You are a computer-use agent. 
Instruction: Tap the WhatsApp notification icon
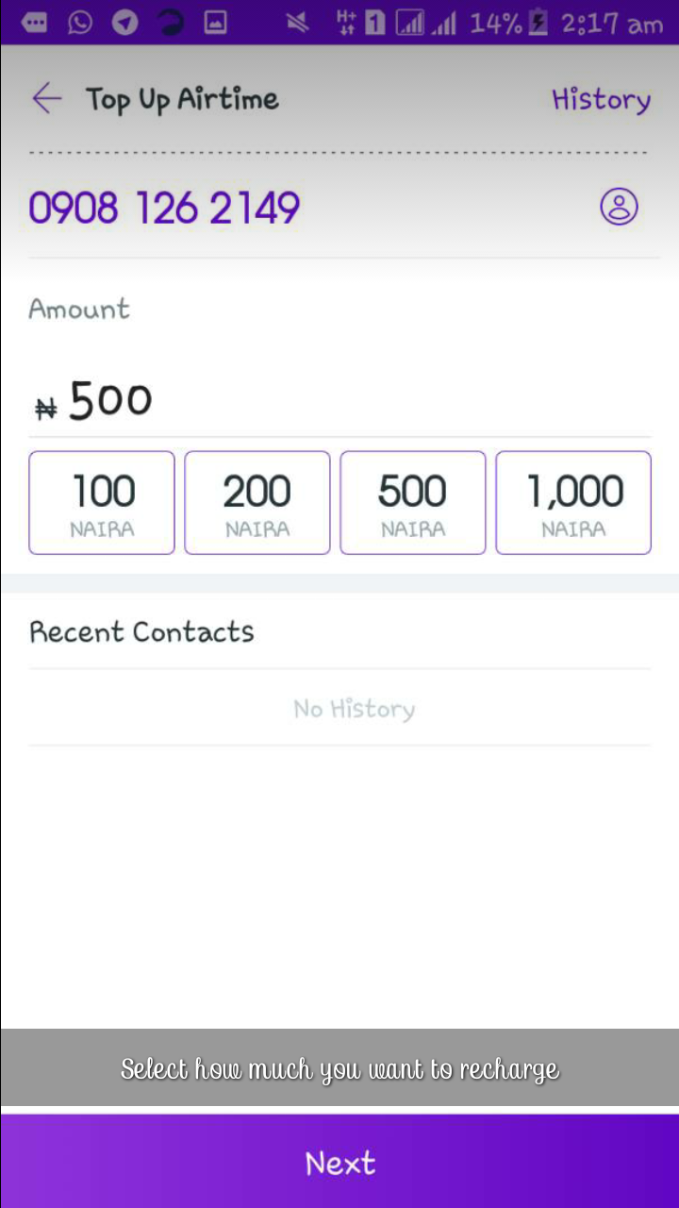point(80,23)
